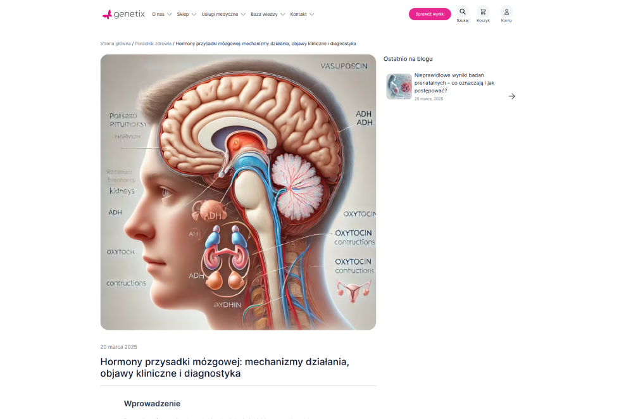Expand the Kontakt dropdown chevron
This screenshot has height=419, width=619.
point(311,15)
